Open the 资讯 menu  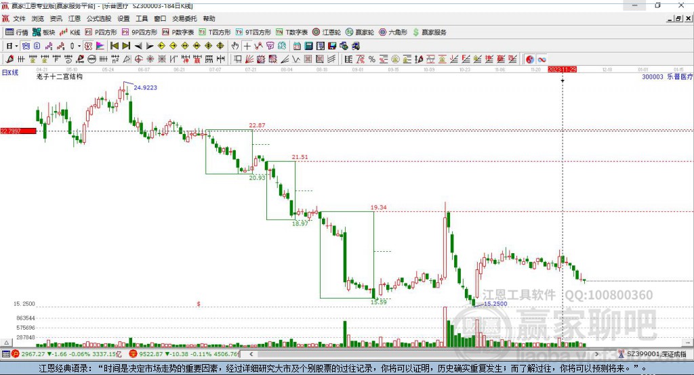[56, 18]
